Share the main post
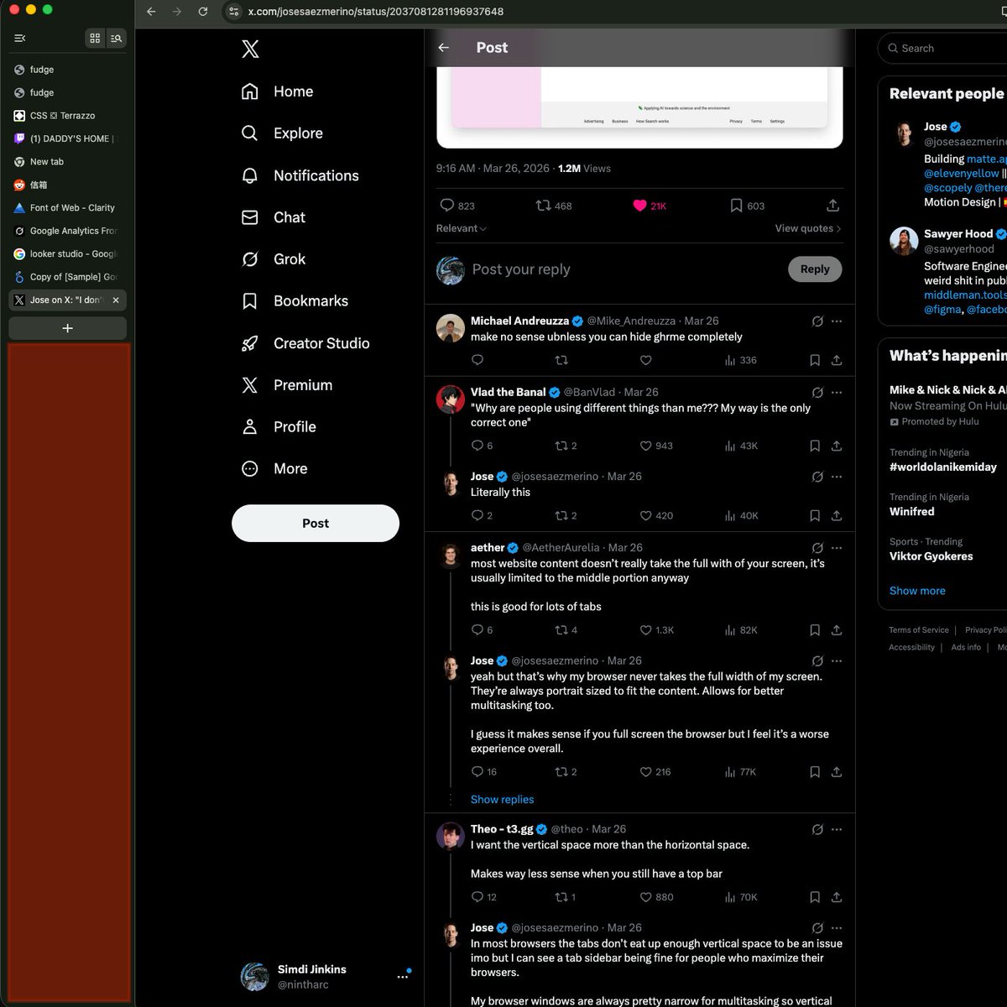The width and height of the screenshot is (1007, 1007). point(832,206)
